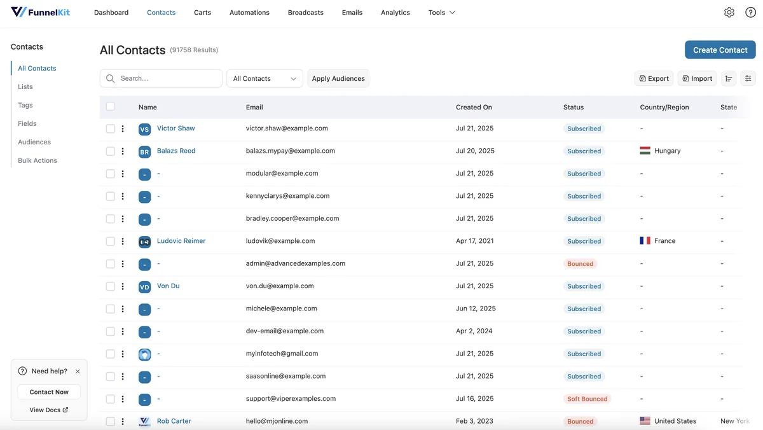
Task: Toggle the select-all contacts checkbox in header
Action: [x=111, y=107]
